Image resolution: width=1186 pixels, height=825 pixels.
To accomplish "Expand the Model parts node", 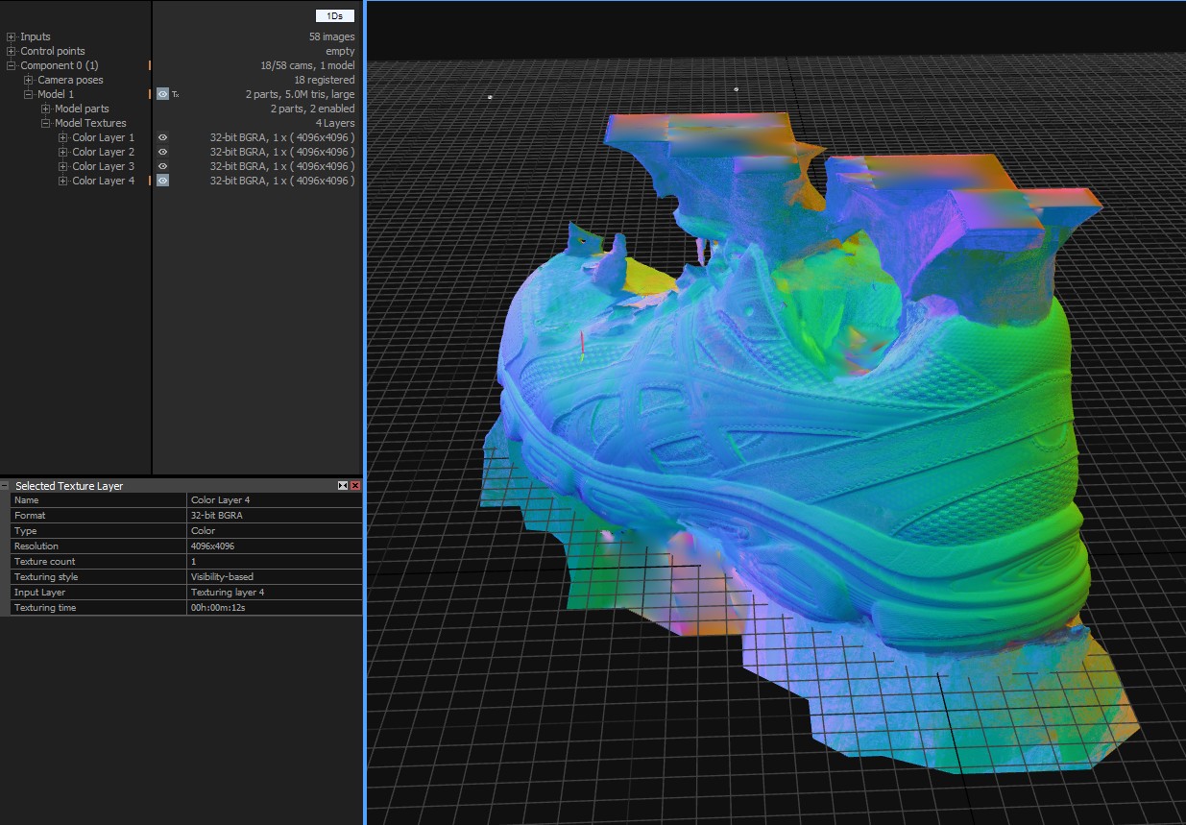I will pyautogui.click(x=45, y=109).
